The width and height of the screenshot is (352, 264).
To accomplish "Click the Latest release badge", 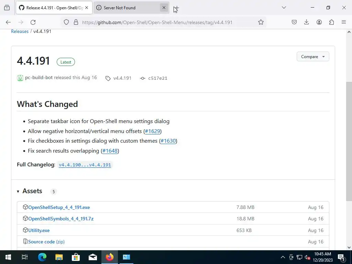I will [66, 62].
